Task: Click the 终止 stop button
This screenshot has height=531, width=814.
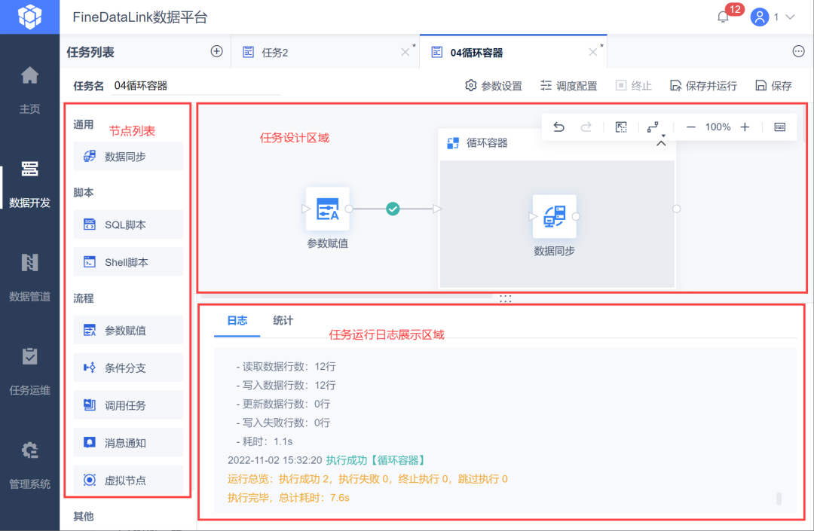Action: click(x=633, y=86)
